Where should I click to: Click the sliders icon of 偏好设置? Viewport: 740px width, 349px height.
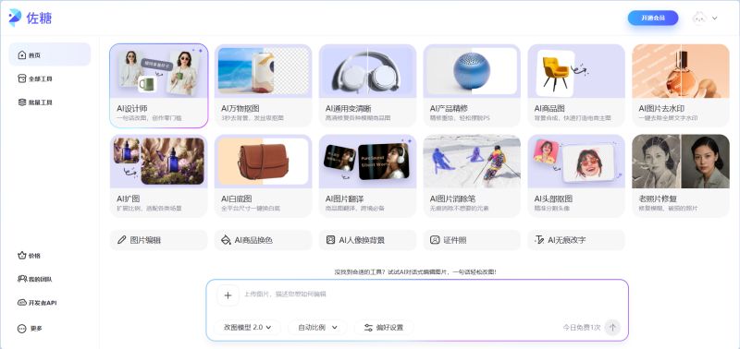pyautogui.click(x=368, y=328)
